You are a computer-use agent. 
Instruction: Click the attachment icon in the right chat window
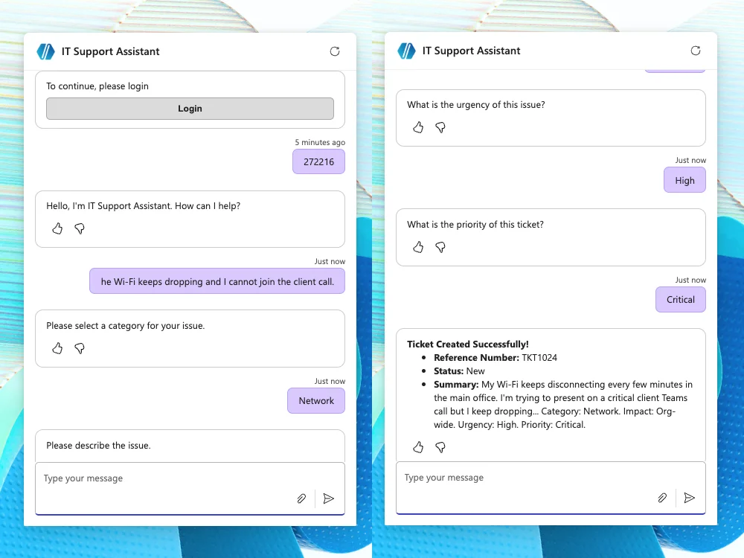click(662, 497)
